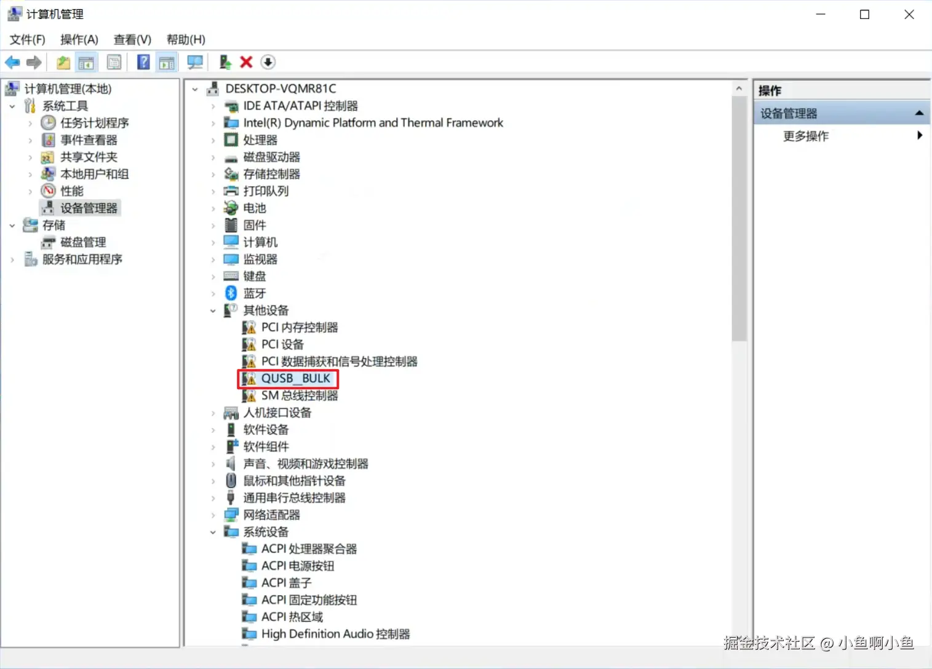The height and width of the screenshot is (669, 932).
Task: Select the ACPI 电源按钮 device
Action: coord(298,566)
